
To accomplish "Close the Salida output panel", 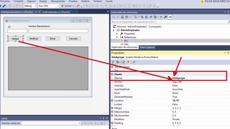I will [x=107, y=118].
